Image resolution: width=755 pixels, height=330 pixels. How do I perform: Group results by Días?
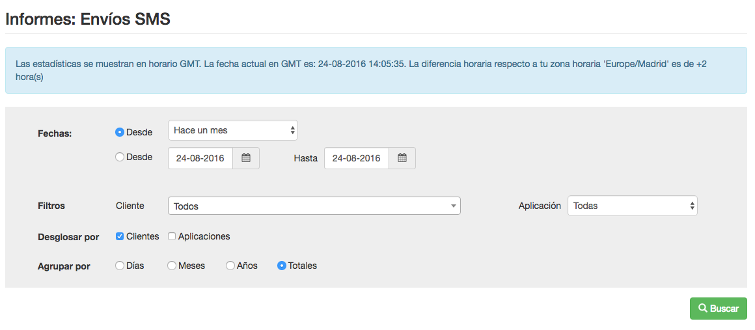120,266
